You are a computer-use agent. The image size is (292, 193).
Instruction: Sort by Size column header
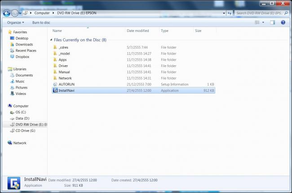[198, 31]
